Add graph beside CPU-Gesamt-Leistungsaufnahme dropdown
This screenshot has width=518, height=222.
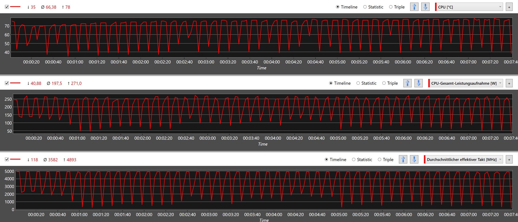pyautogui.click(x=509, y=83)
